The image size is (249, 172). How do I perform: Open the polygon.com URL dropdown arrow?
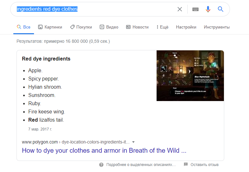(133, 142)
